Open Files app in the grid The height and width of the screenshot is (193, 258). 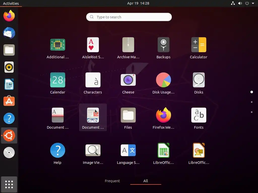tap(128, 115)
